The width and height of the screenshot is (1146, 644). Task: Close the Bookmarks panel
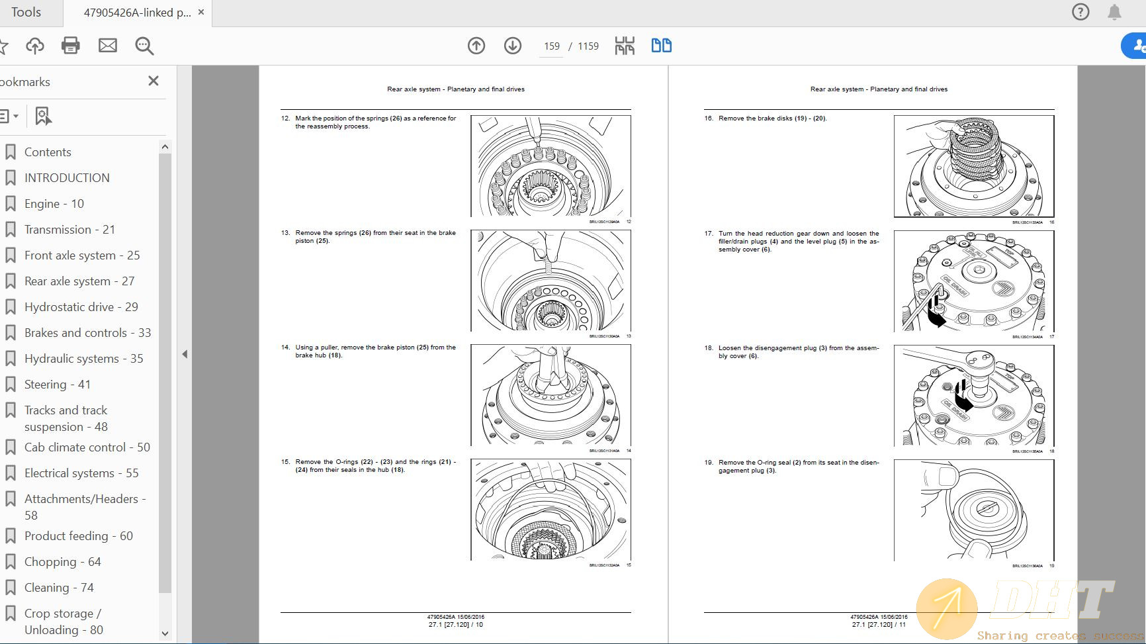pos(154,81)
